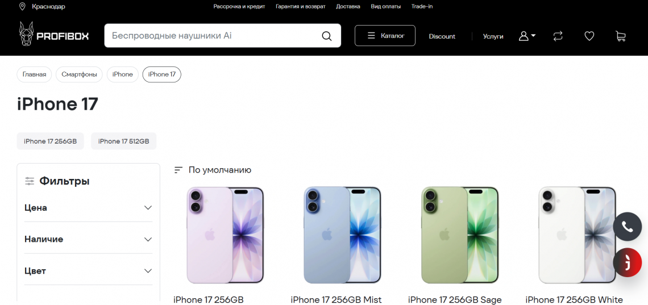Expand the Наличие filter
Viewport: 648px width, 305px height.
(89, 239)
